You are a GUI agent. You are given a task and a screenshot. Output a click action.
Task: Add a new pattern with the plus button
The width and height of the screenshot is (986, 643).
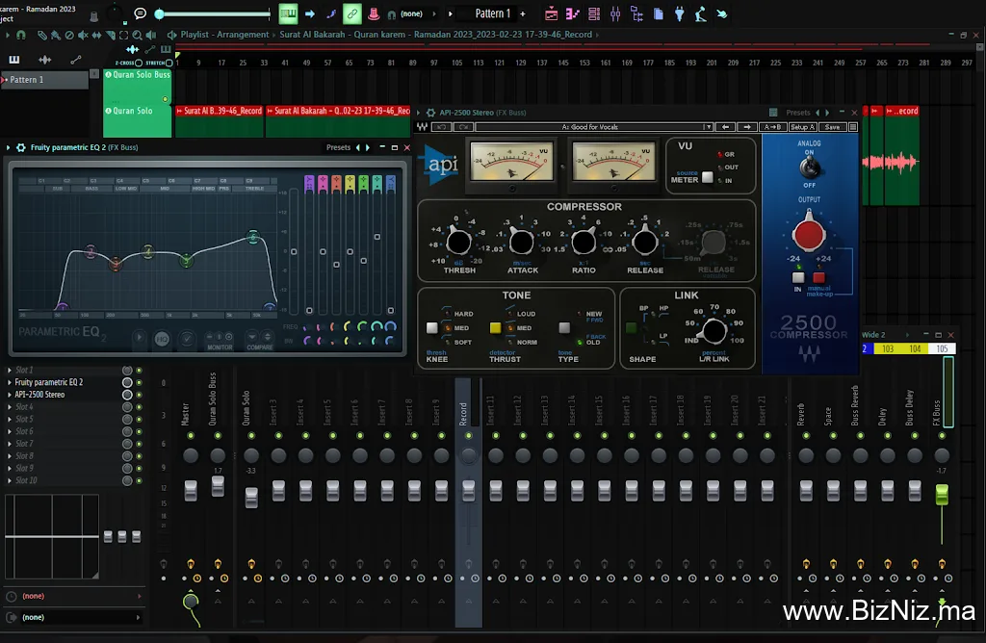point(523,13)
